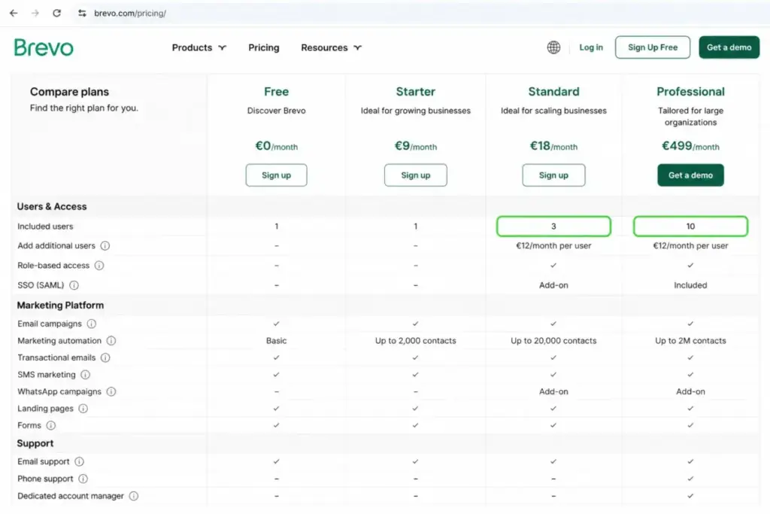770x514 pixels.
Task: Open info icon for Email support
Action: coord(80,461)
